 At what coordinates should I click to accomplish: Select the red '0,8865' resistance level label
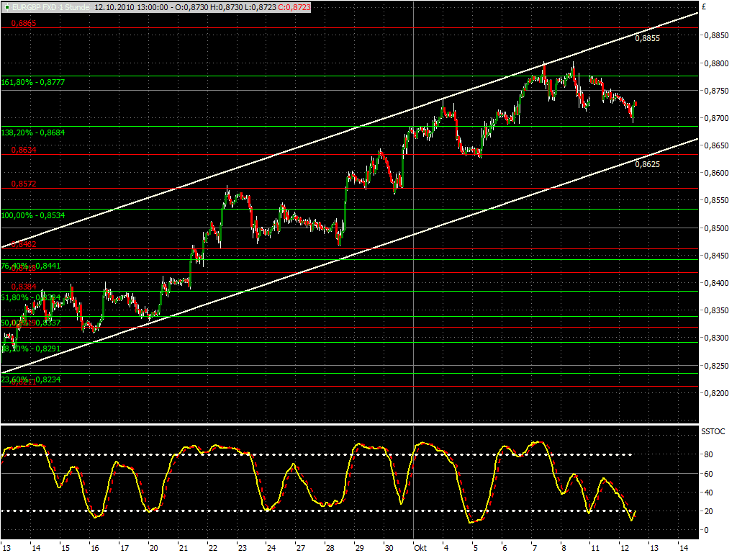point(24,23)
